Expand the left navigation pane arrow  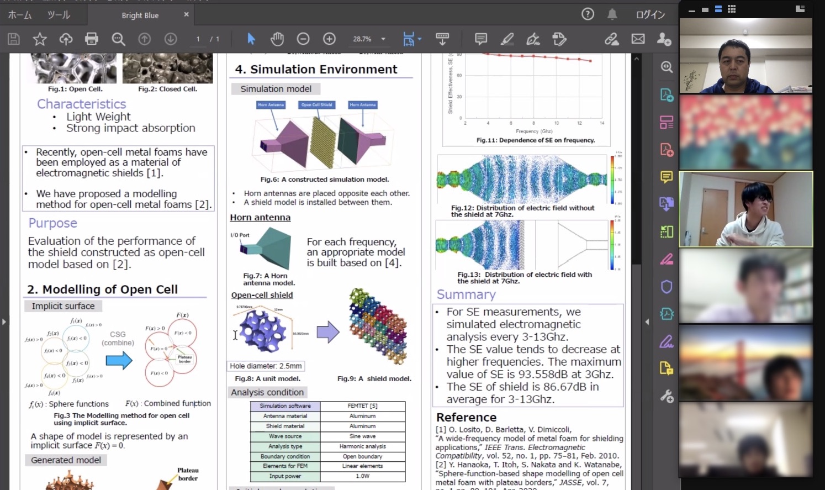(4, 321)
